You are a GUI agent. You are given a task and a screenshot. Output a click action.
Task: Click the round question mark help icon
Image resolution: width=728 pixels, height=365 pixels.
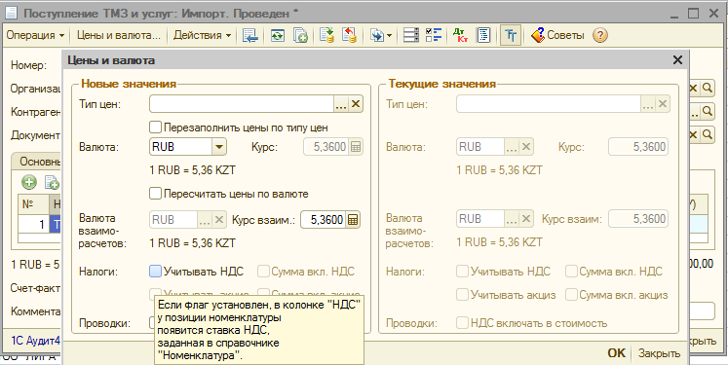[x=600, y=35]
